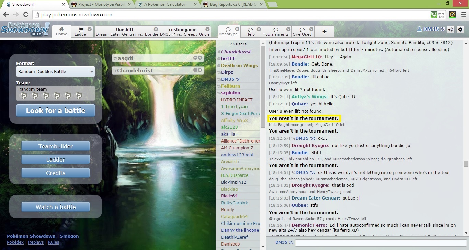Select user 1 True Lycan in list
Screen dimensions: 469x250
(238, 106)
